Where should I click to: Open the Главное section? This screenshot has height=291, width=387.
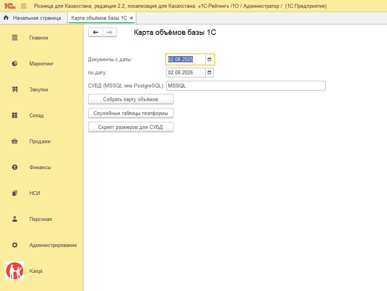(39, 38)
